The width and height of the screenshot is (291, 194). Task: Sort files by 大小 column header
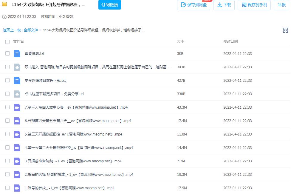[x=180, y=41]
